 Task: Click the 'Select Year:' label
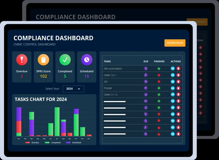53,89
